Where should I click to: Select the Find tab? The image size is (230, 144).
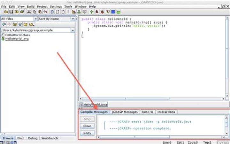pyautogui.click(x=20, y=138)
